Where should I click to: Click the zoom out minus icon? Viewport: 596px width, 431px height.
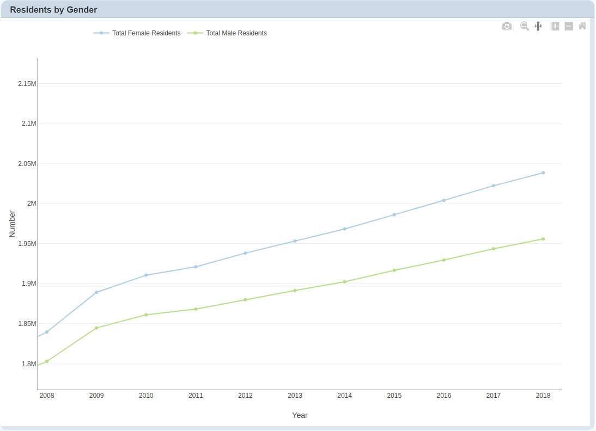pos(569,26)
